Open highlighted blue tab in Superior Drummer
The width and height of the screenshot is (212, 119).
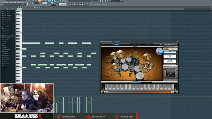pos(116,44)
